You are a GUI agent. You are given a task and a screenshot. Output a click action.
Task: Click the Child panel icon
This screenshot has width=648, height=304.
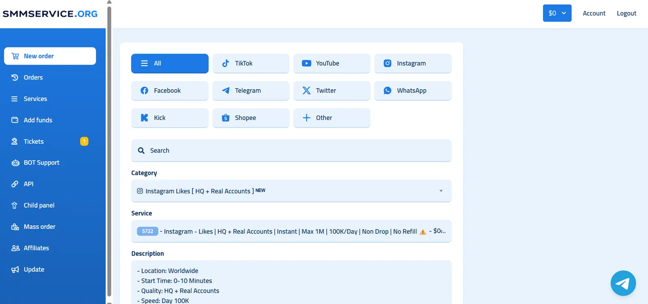(15, 206)
